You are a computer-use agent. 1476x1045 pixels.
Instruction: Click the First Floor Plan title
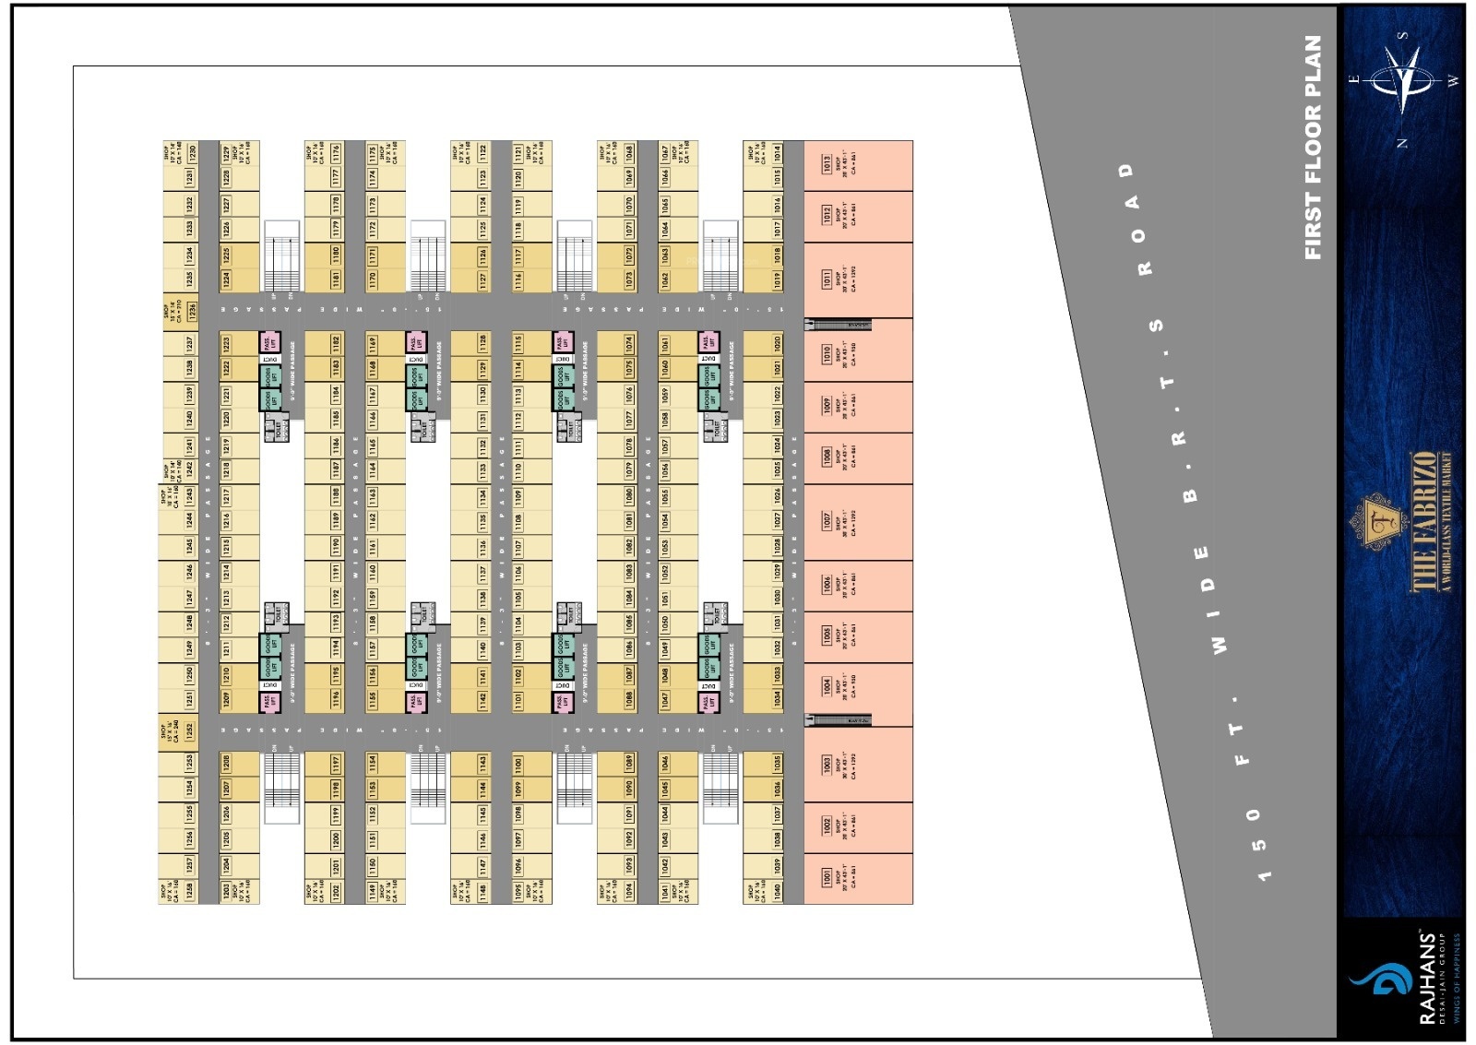(1314, 148)
